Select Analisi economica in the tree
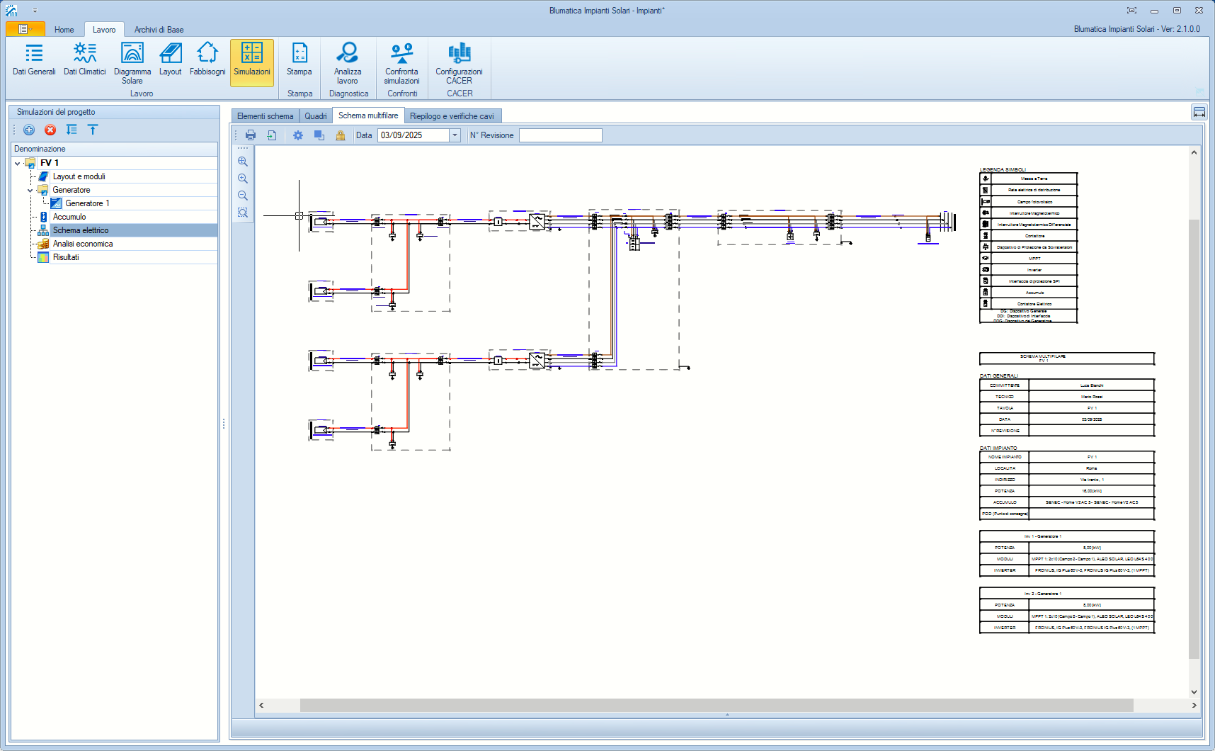Screen dimensions: 1215x751 [83, 244]
